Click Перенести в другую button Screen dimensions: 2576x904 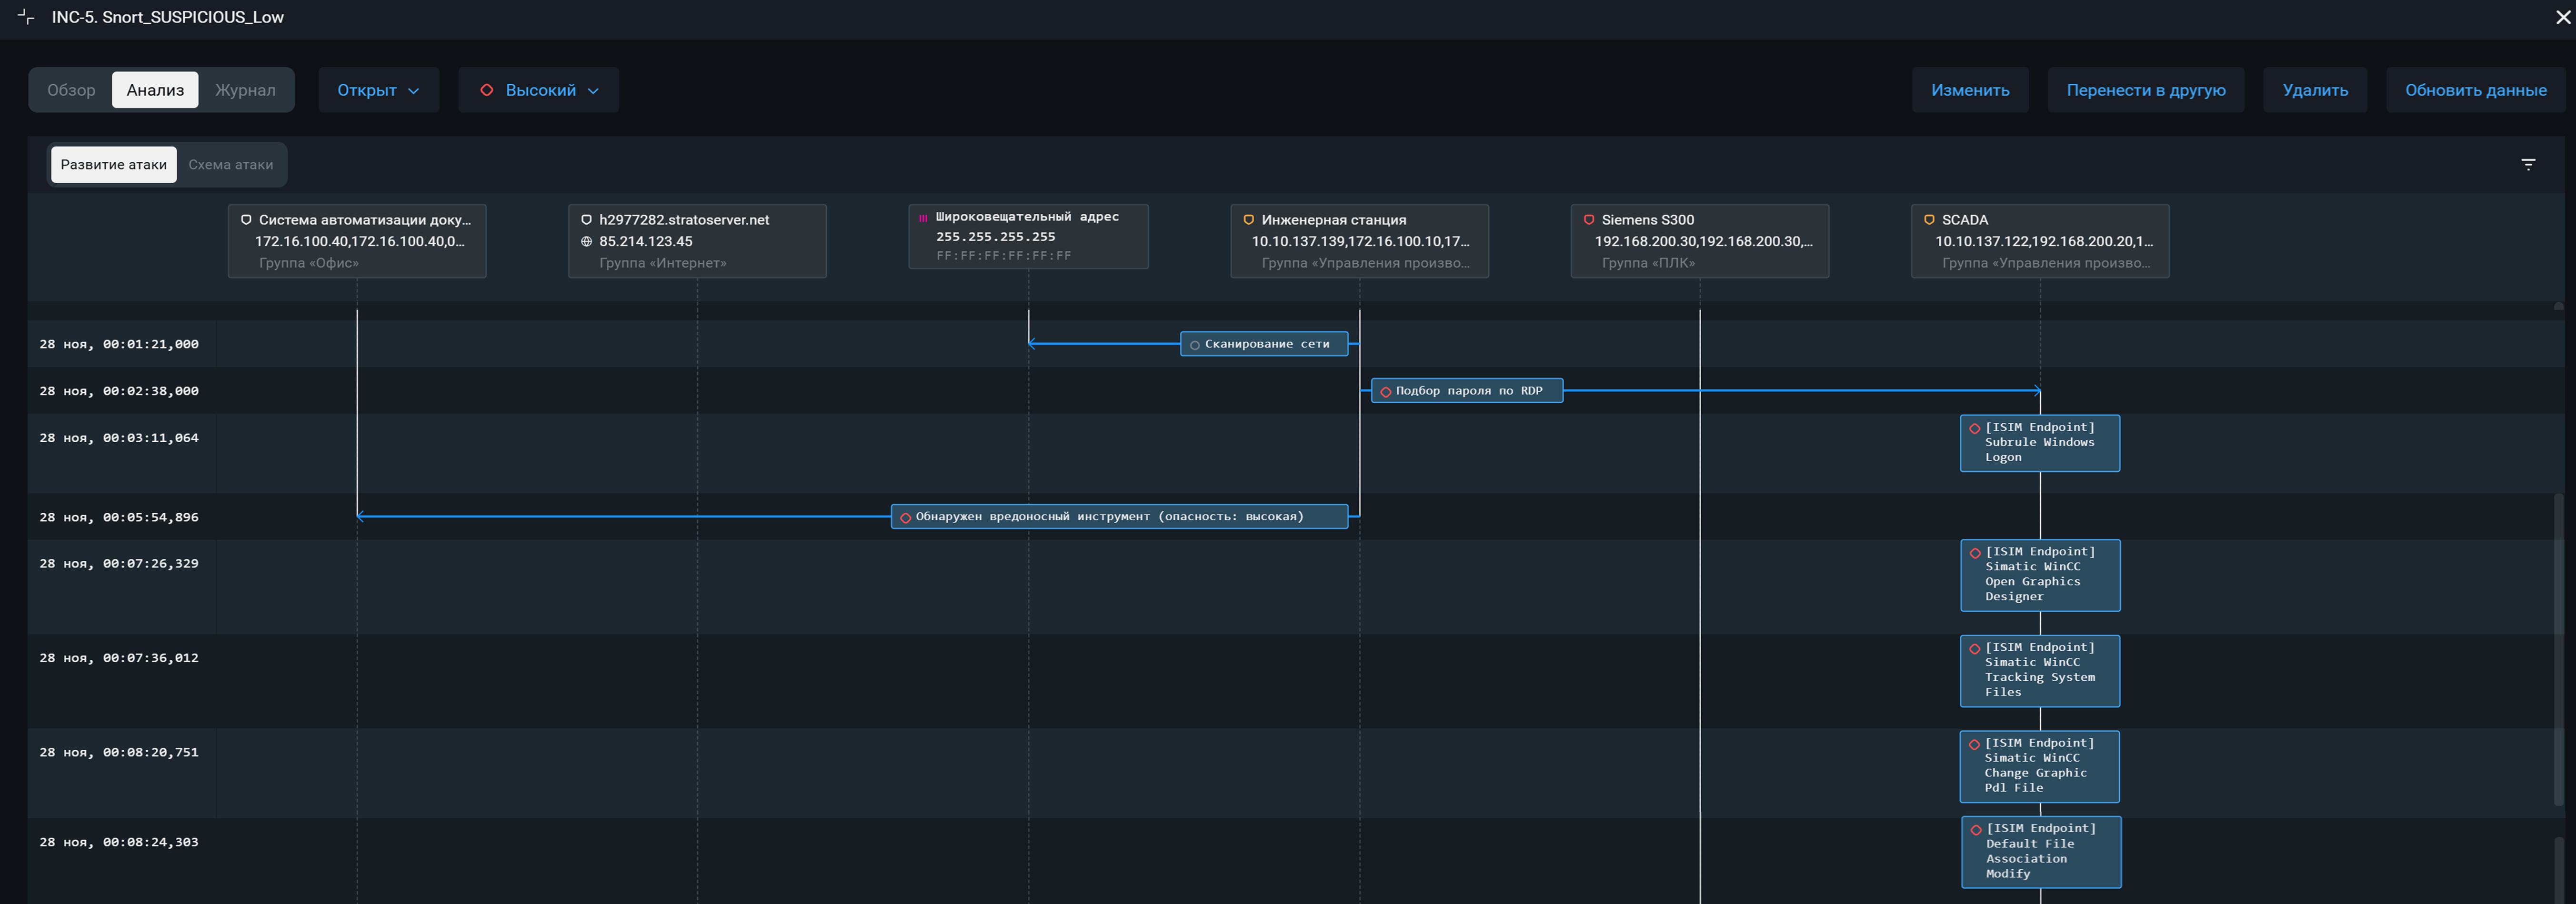click(2145, 90)
